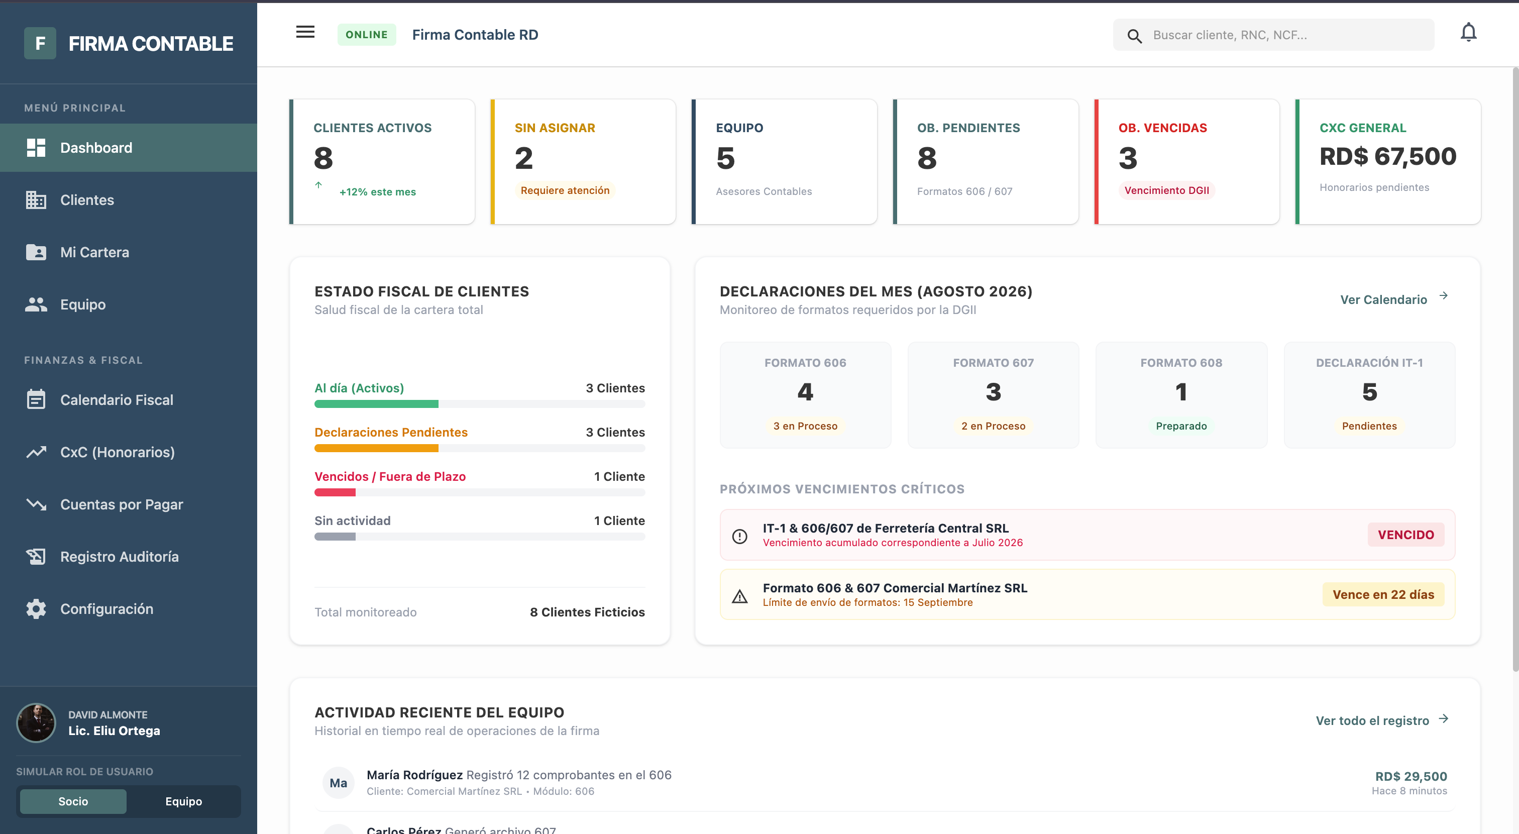Viewport: 1519px width, 834px height.
Task: Open the hamburger menu icon
Action: click(305, 32)
